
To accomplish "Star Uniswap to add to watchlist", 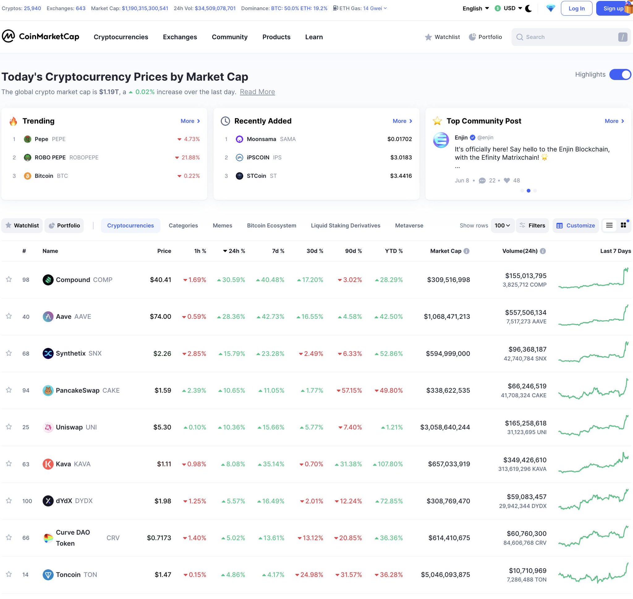I will [9, 427].
